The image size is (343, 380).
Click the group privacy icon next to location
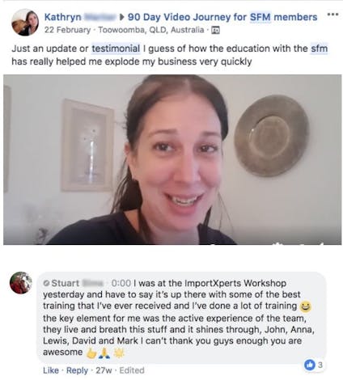pos(215,30)
